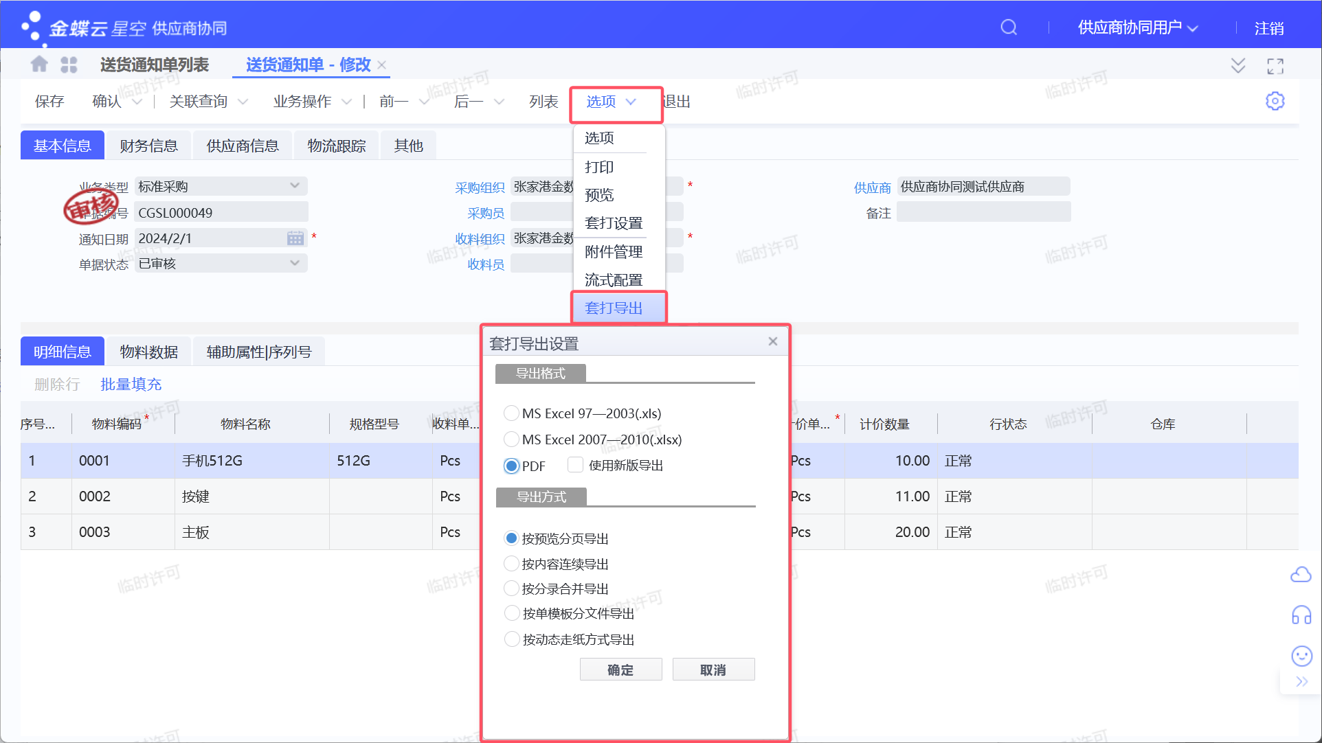Click the 取消 button in export dialog
The width and height of the screenshot is (1322, 743).
pyautogui.click(x=713, y=670)
